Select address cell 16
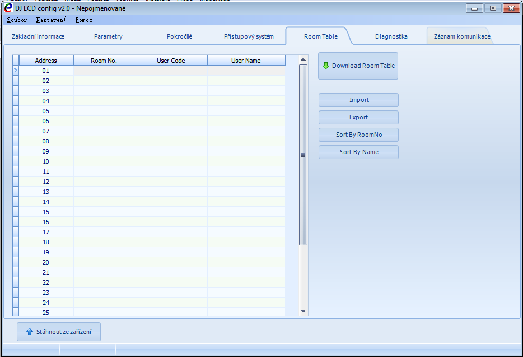 46,222
